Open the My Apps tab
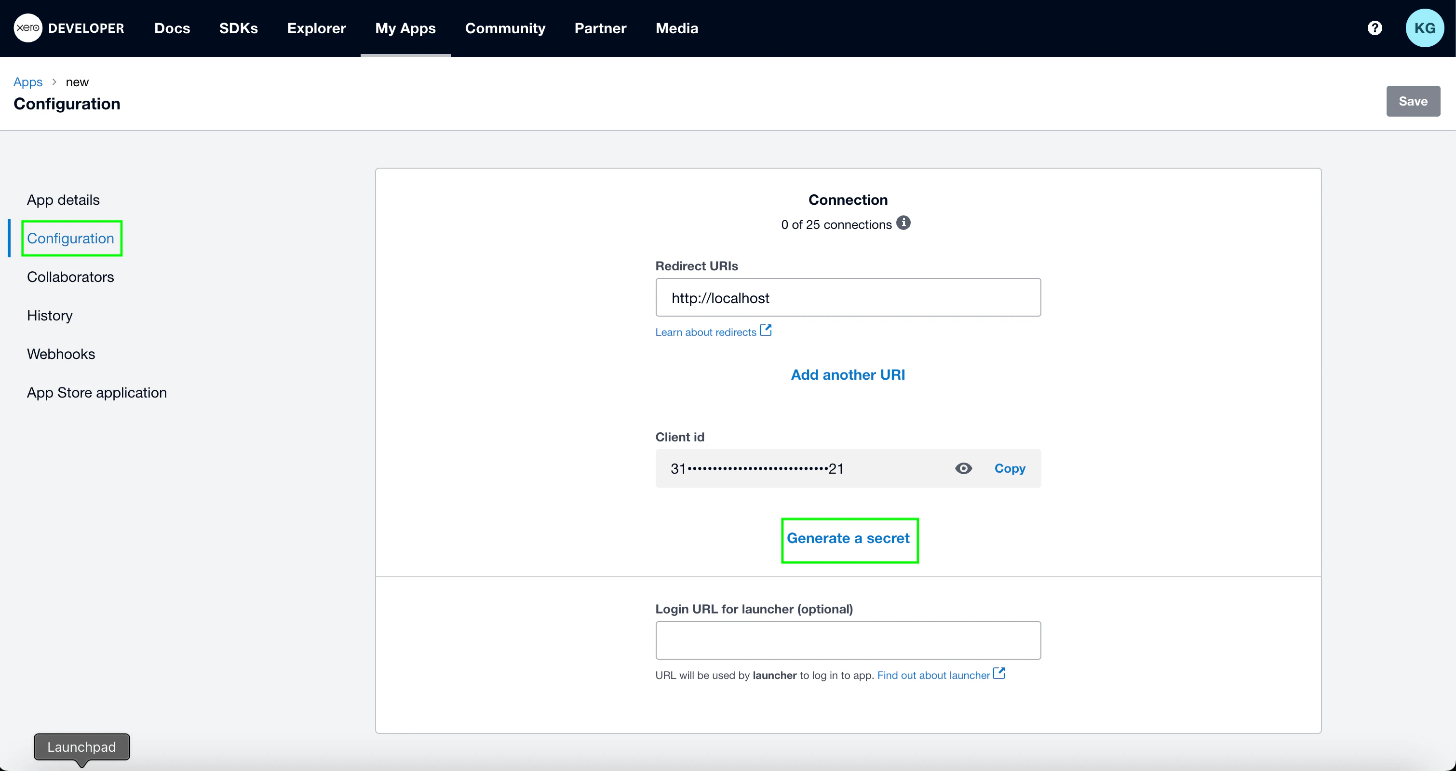1456x771 pixels. click(405, 28)
